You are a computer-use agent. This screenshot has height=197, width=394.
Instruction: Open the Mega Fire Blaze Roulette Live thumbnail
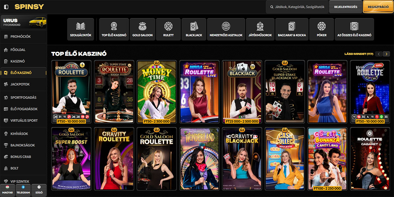(199, 92)
